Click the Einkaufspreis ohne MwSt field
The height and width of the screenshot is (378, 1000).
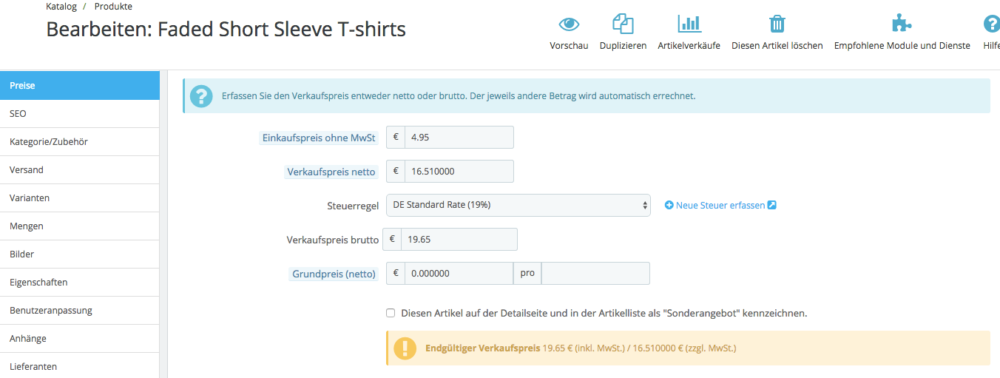[x=459, y=138]
